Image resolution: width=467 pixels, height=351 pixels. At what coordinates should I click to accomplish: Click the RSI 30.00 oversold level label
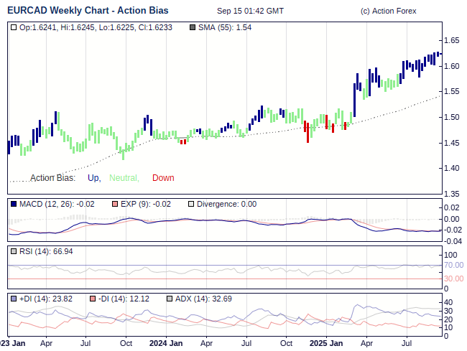click(x=453, y=279)
